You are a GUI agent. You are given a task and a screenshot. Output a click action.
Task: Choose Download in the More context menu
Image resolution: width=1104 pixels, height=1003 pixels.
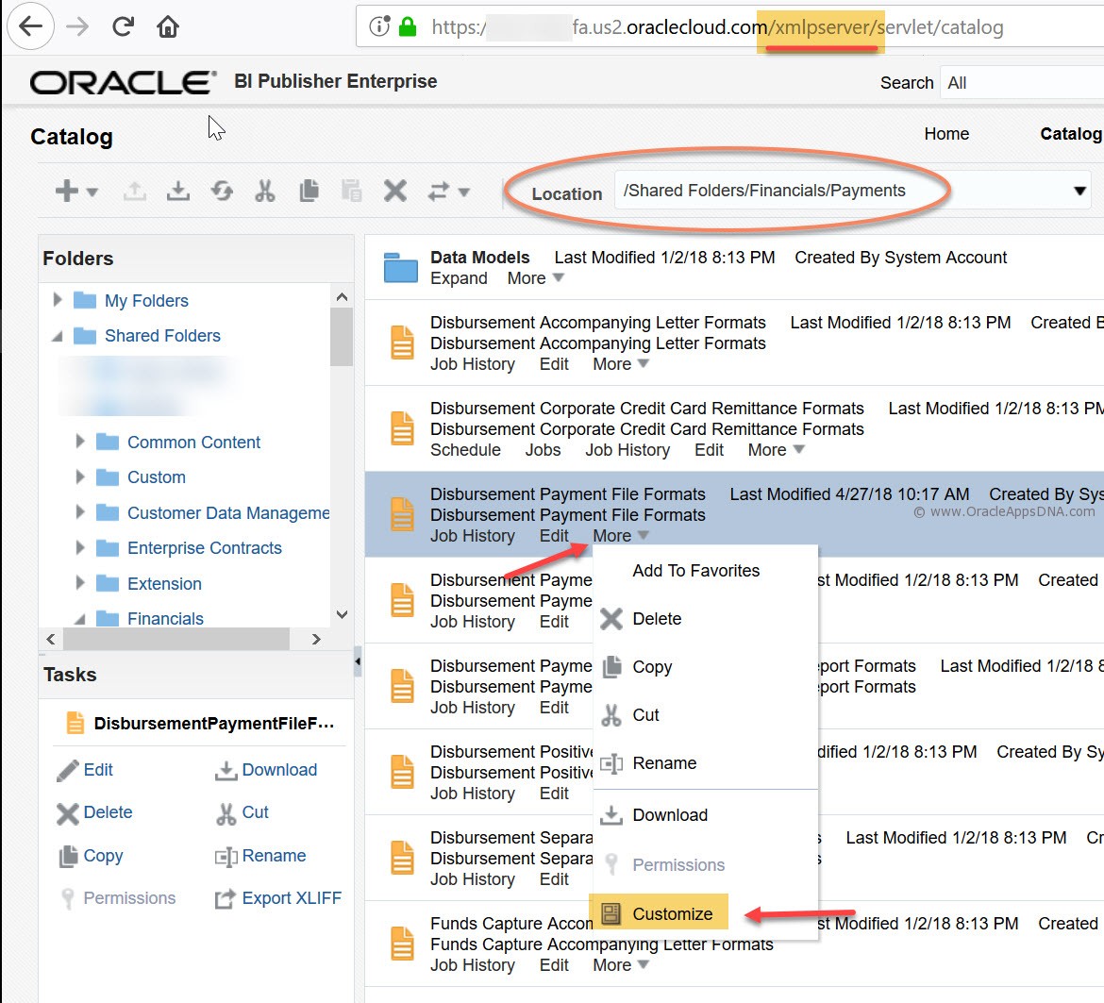(x=670, y=815)
